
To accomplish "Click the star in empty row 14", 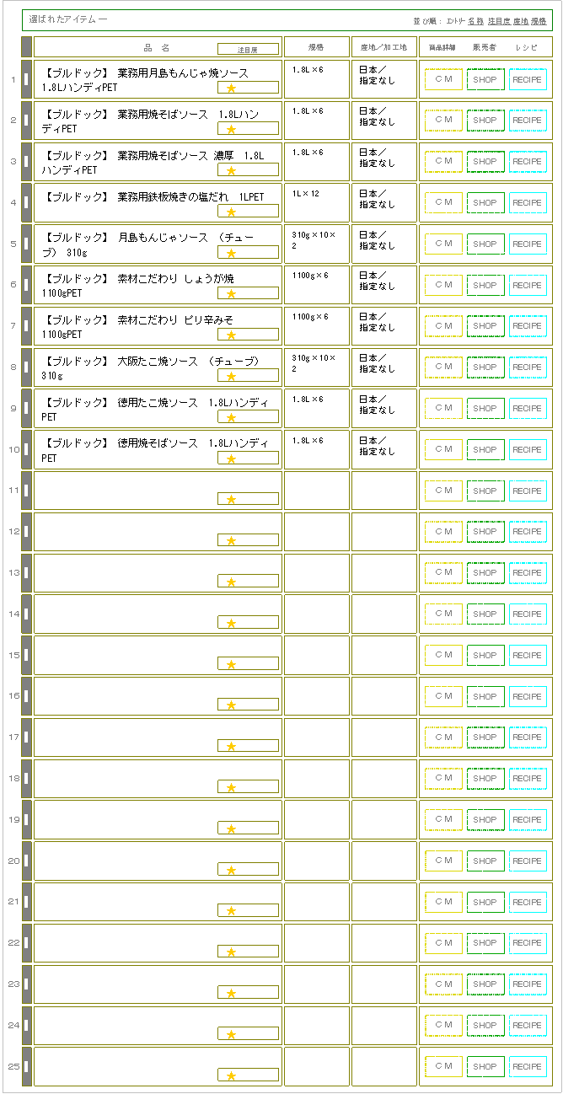I will tap(231, 624).
